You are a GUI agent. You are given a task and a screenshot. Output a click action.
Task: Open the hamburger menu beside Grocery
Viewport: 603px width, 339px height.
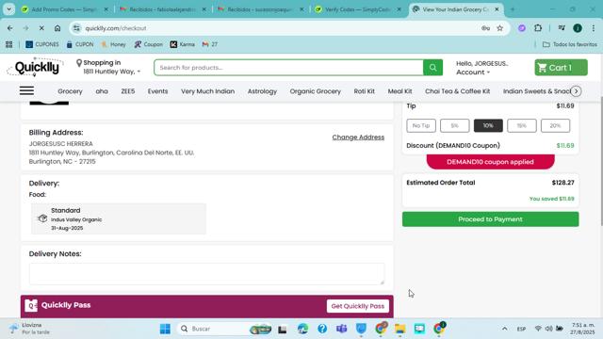[x=26, y=91]
